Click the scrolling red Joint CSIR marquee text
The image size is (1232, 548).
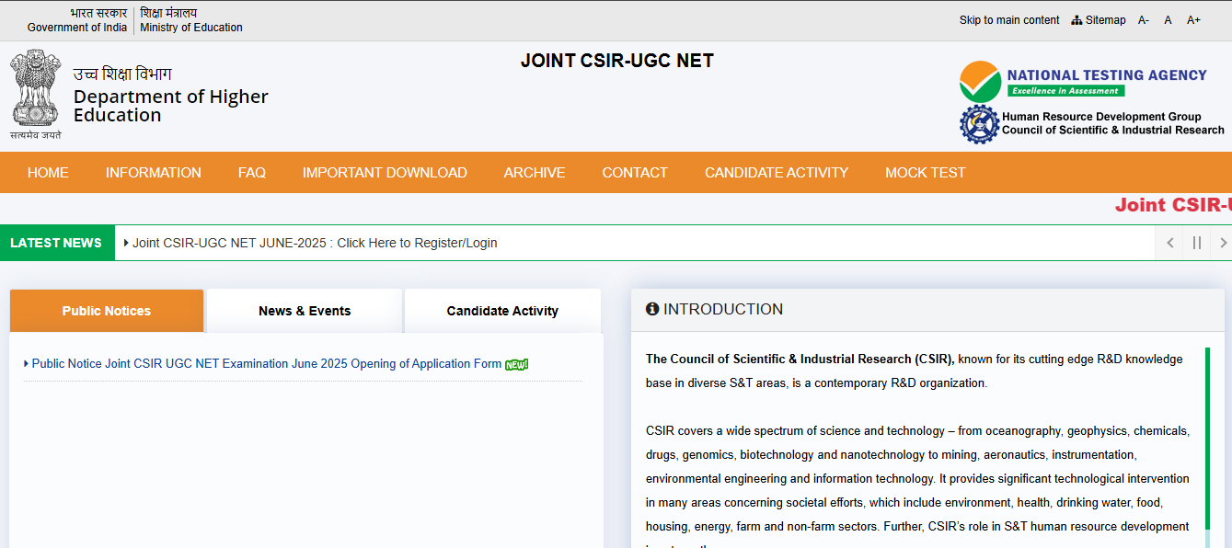(x=1173, y=205)
